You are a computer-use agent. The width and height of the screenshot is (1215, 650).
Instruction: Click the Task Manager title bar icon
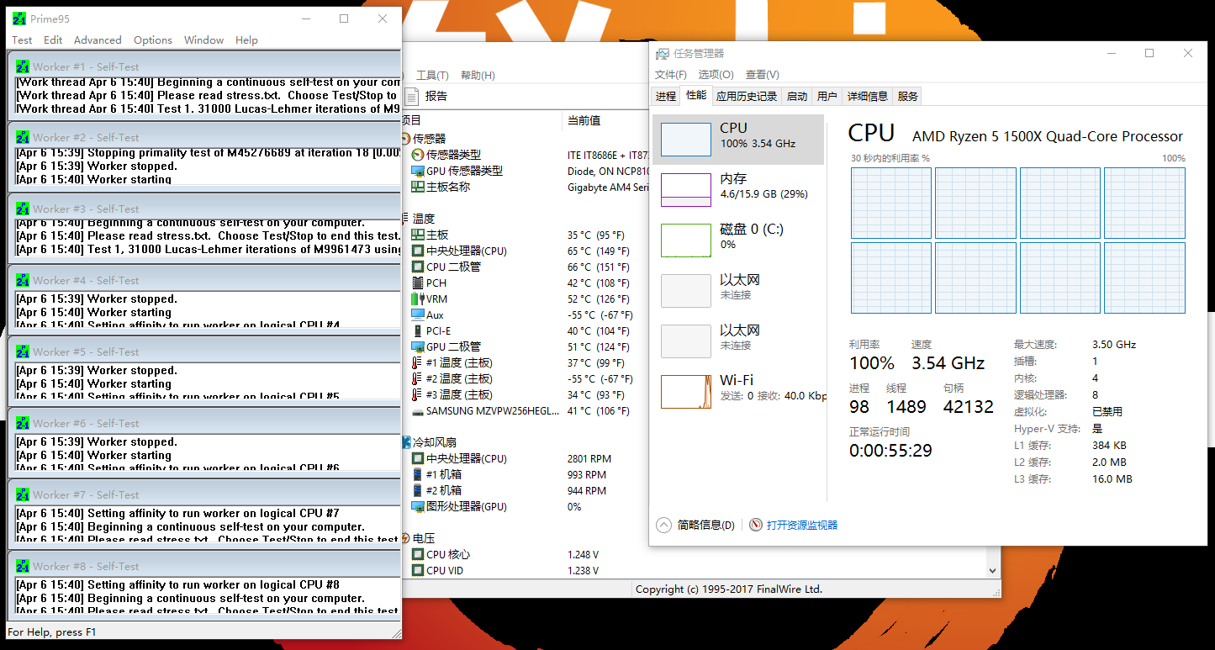pyautogui.click(x=663, y=54)
